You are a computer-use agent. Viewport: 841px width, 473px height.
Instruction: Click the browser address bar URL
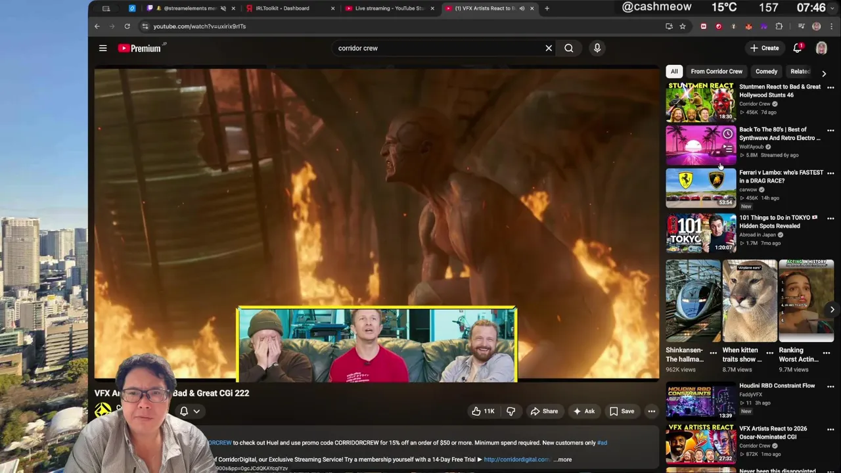pos(200,26)
